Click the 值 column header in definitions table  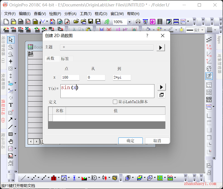pyautogui.click(x=115, y=111)
